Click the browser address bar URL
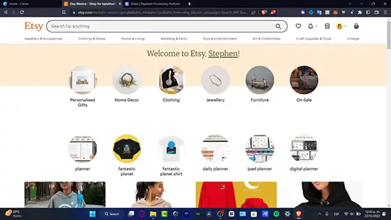391x220 pixels. coord(163,12)
